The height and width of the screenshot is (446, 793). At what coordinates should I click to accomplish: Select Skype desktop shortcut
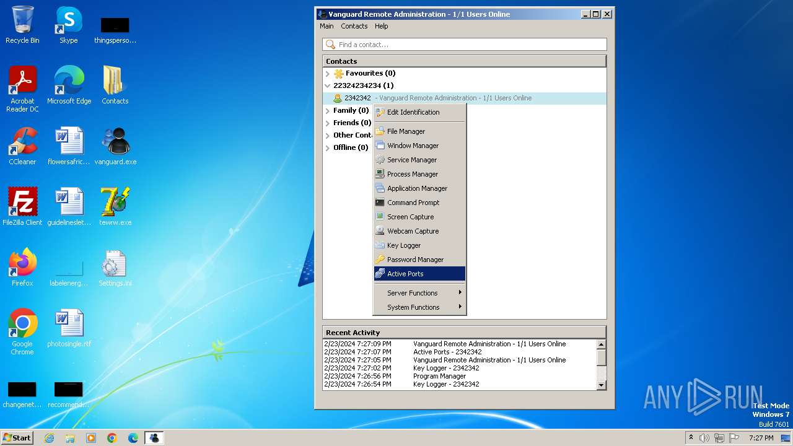coord(69,25)
